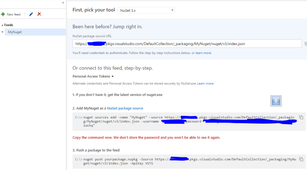Click the package source URL field
The width and height of the screenshot is (307, 170).
point(187,44)
